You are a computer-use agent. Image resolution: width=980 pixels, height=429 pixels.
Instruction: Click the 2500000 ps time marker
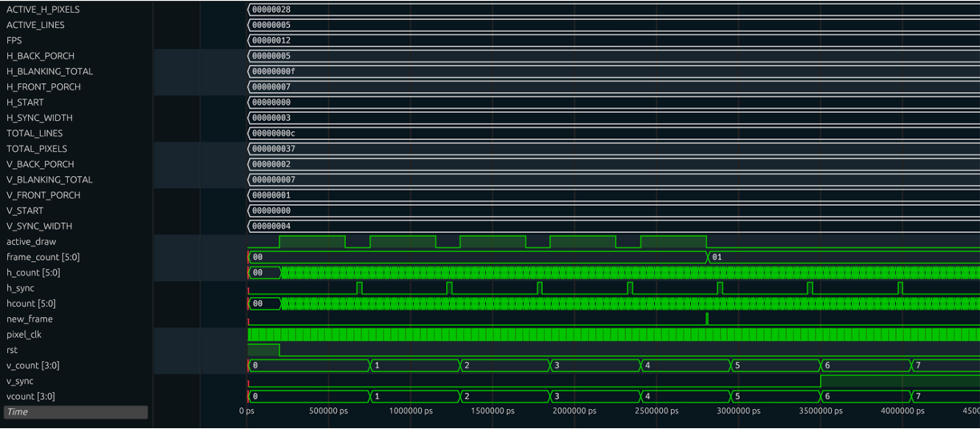(x=656, y=411)
